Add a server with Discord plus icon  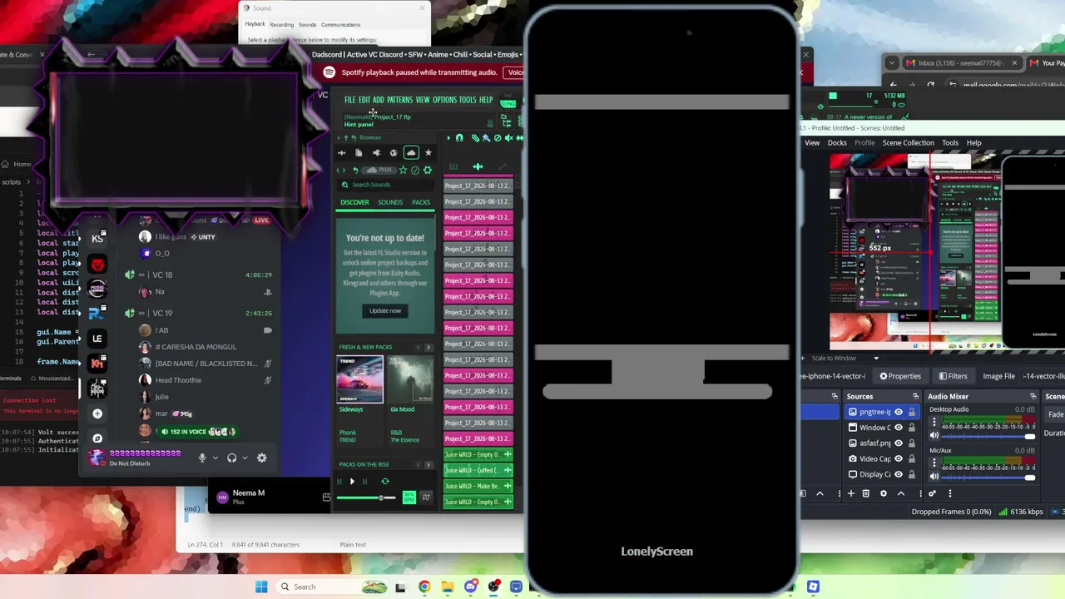click(x=97, y=413)
